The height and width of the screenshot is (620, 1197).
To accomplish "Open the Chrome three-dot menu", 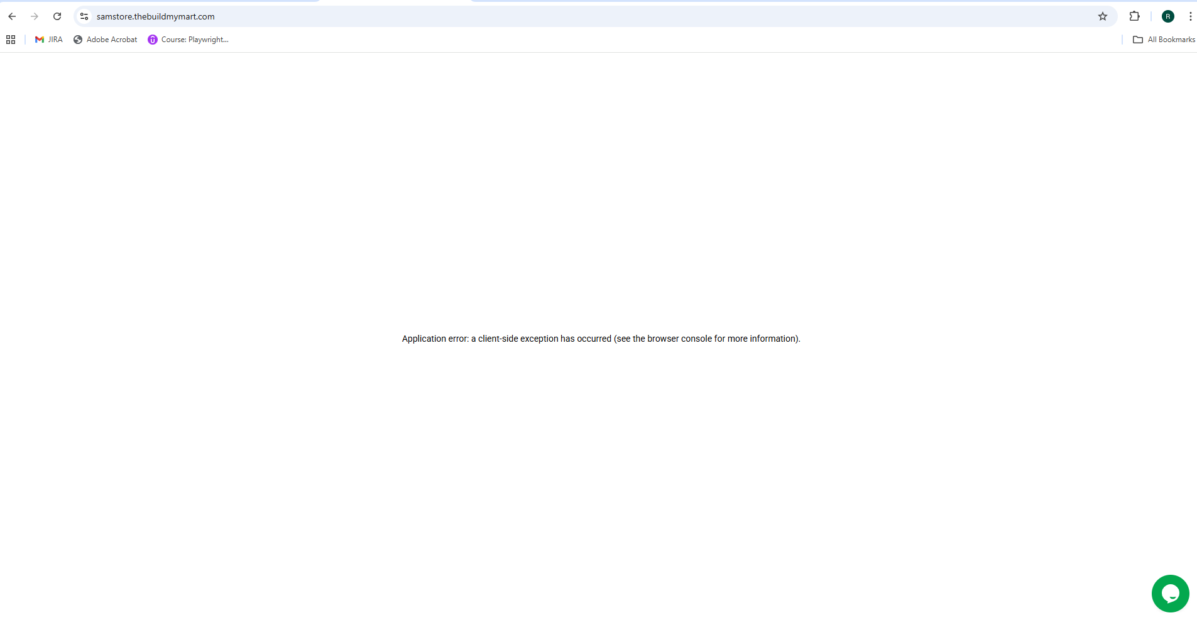I will 1190,16.
